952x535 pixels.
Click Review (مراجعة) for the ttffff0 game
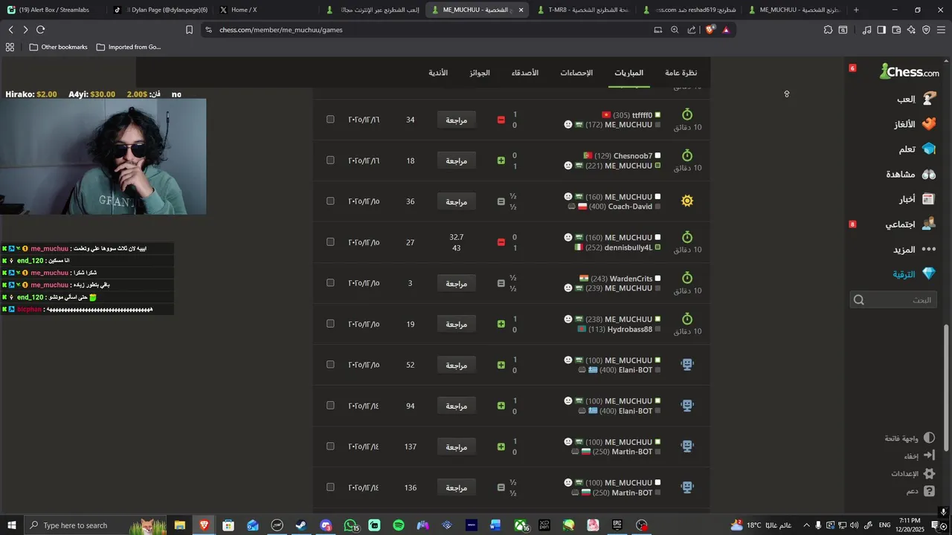click(456, 120)
